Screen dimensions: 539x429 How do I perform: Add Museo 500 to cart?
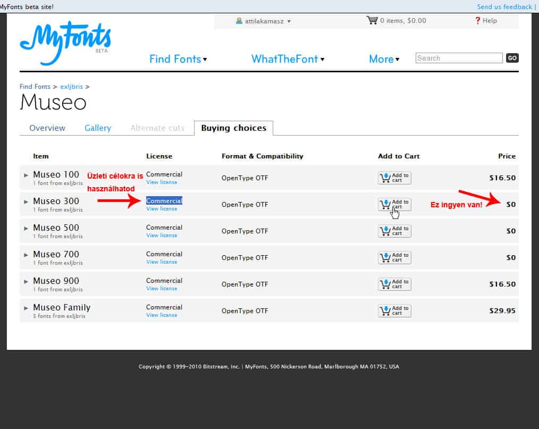point(394,231)
